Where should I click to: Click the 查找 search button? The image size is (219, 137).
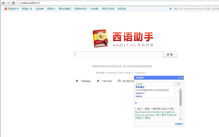click(x=170, y=54)
